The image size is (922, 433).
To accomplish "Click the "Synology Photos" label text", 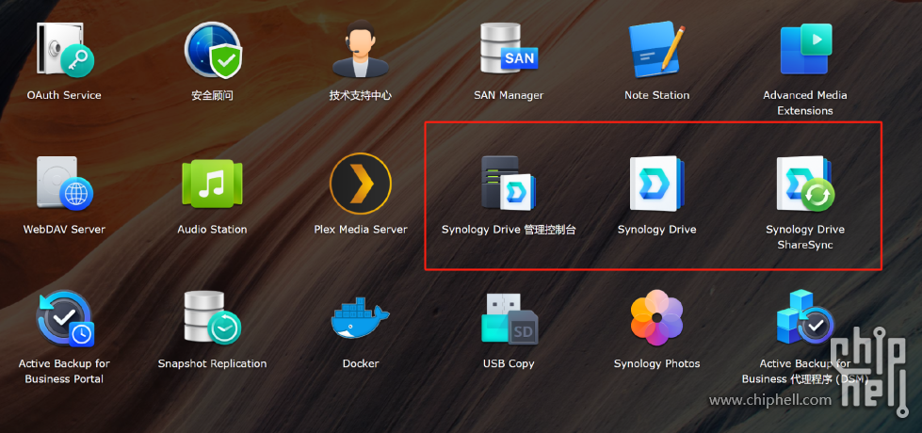I will pos(656,363).
